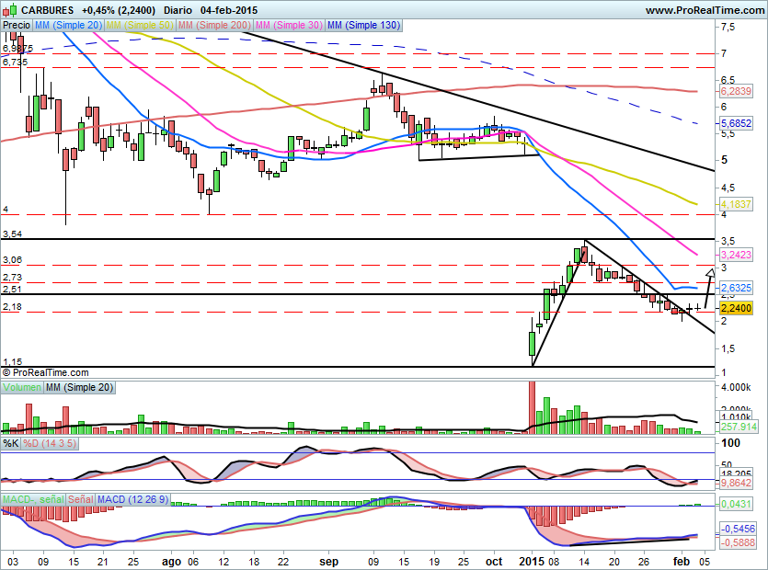Open the MM (Simple 50) indicator label

(x=139, y=26)
